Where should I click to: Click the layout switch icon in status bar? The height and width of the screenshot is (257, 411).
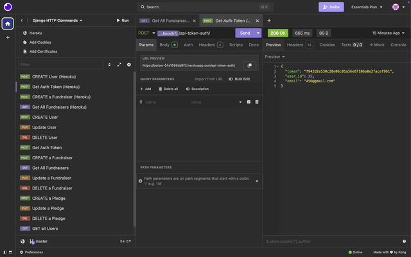point(10,253)
